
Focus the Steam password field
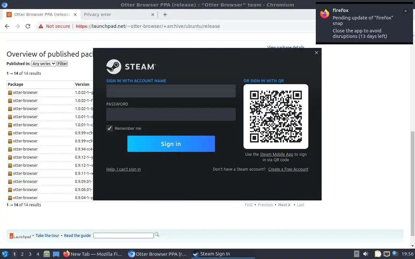[x=171, y=114]
